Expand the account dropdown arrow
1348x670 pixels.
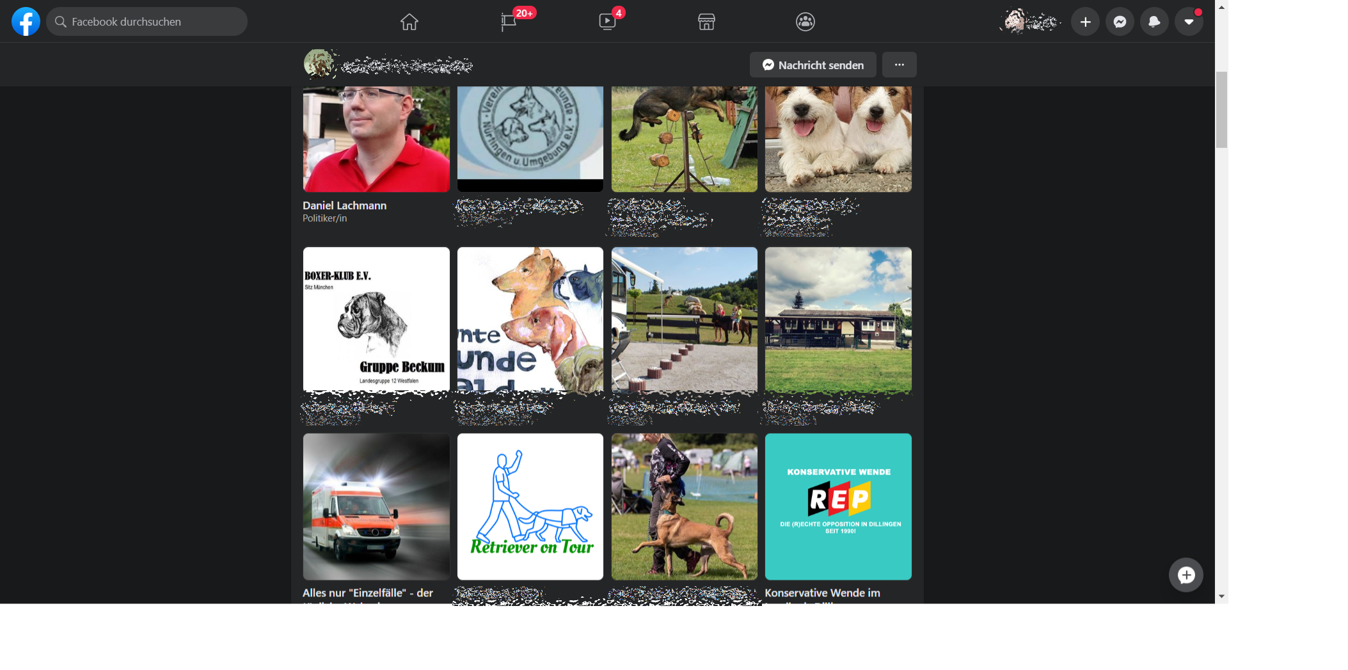(x=1189, y=22)
